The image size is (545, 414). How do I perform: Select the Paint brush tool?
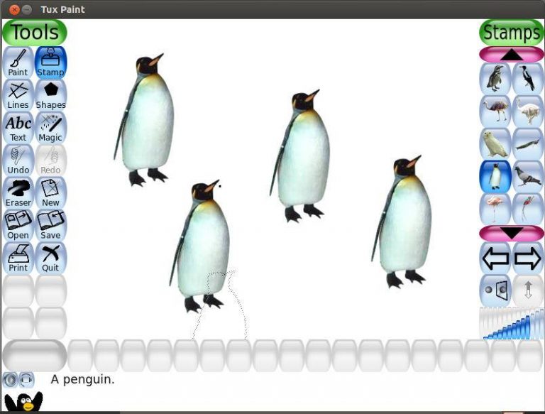[x=18, y=62]
